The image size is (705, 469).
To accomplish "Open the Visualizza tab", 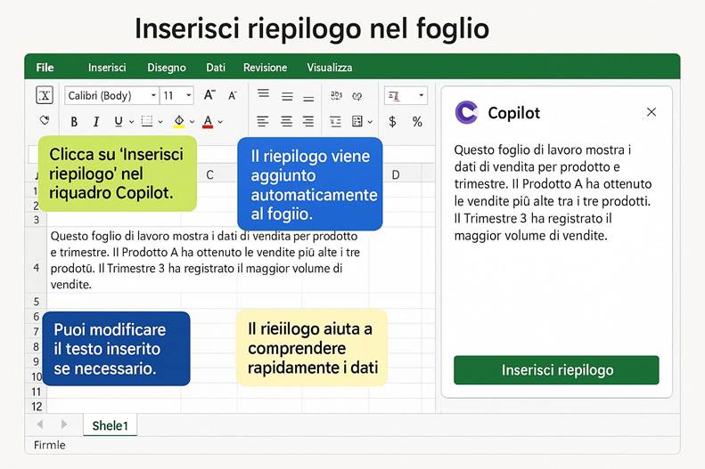I will tap(330, 68).
